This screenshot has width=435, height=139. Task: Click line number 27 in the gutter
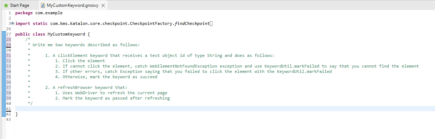pyautogui.click(x=9, y=34)
